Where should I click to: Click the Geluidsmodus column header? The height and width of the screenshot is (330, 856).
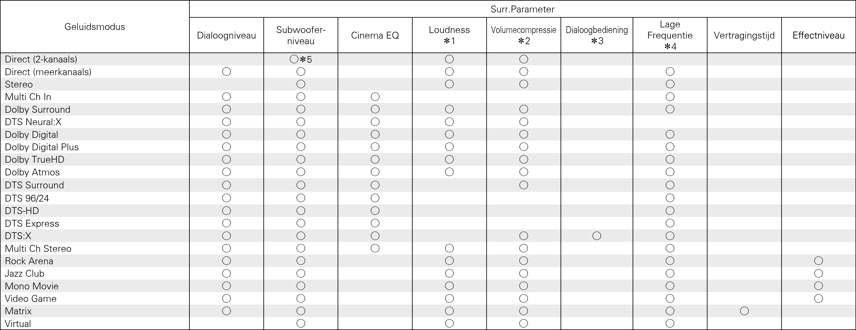point(95,27)
